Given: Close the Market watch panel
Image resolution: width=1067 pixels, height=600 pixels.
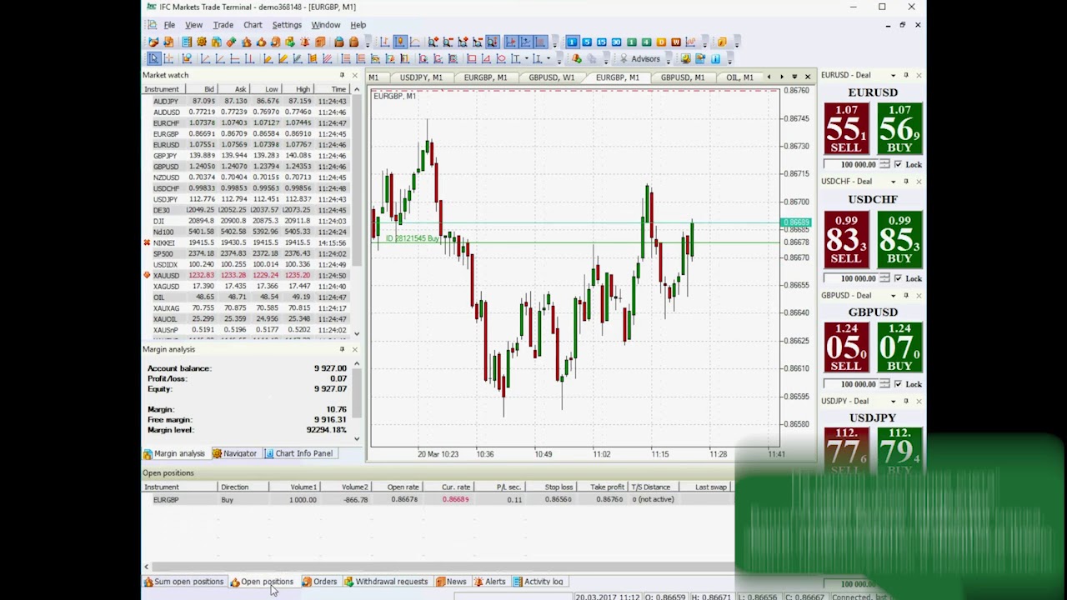Looking at the screenshot, I should pos(355,75).
